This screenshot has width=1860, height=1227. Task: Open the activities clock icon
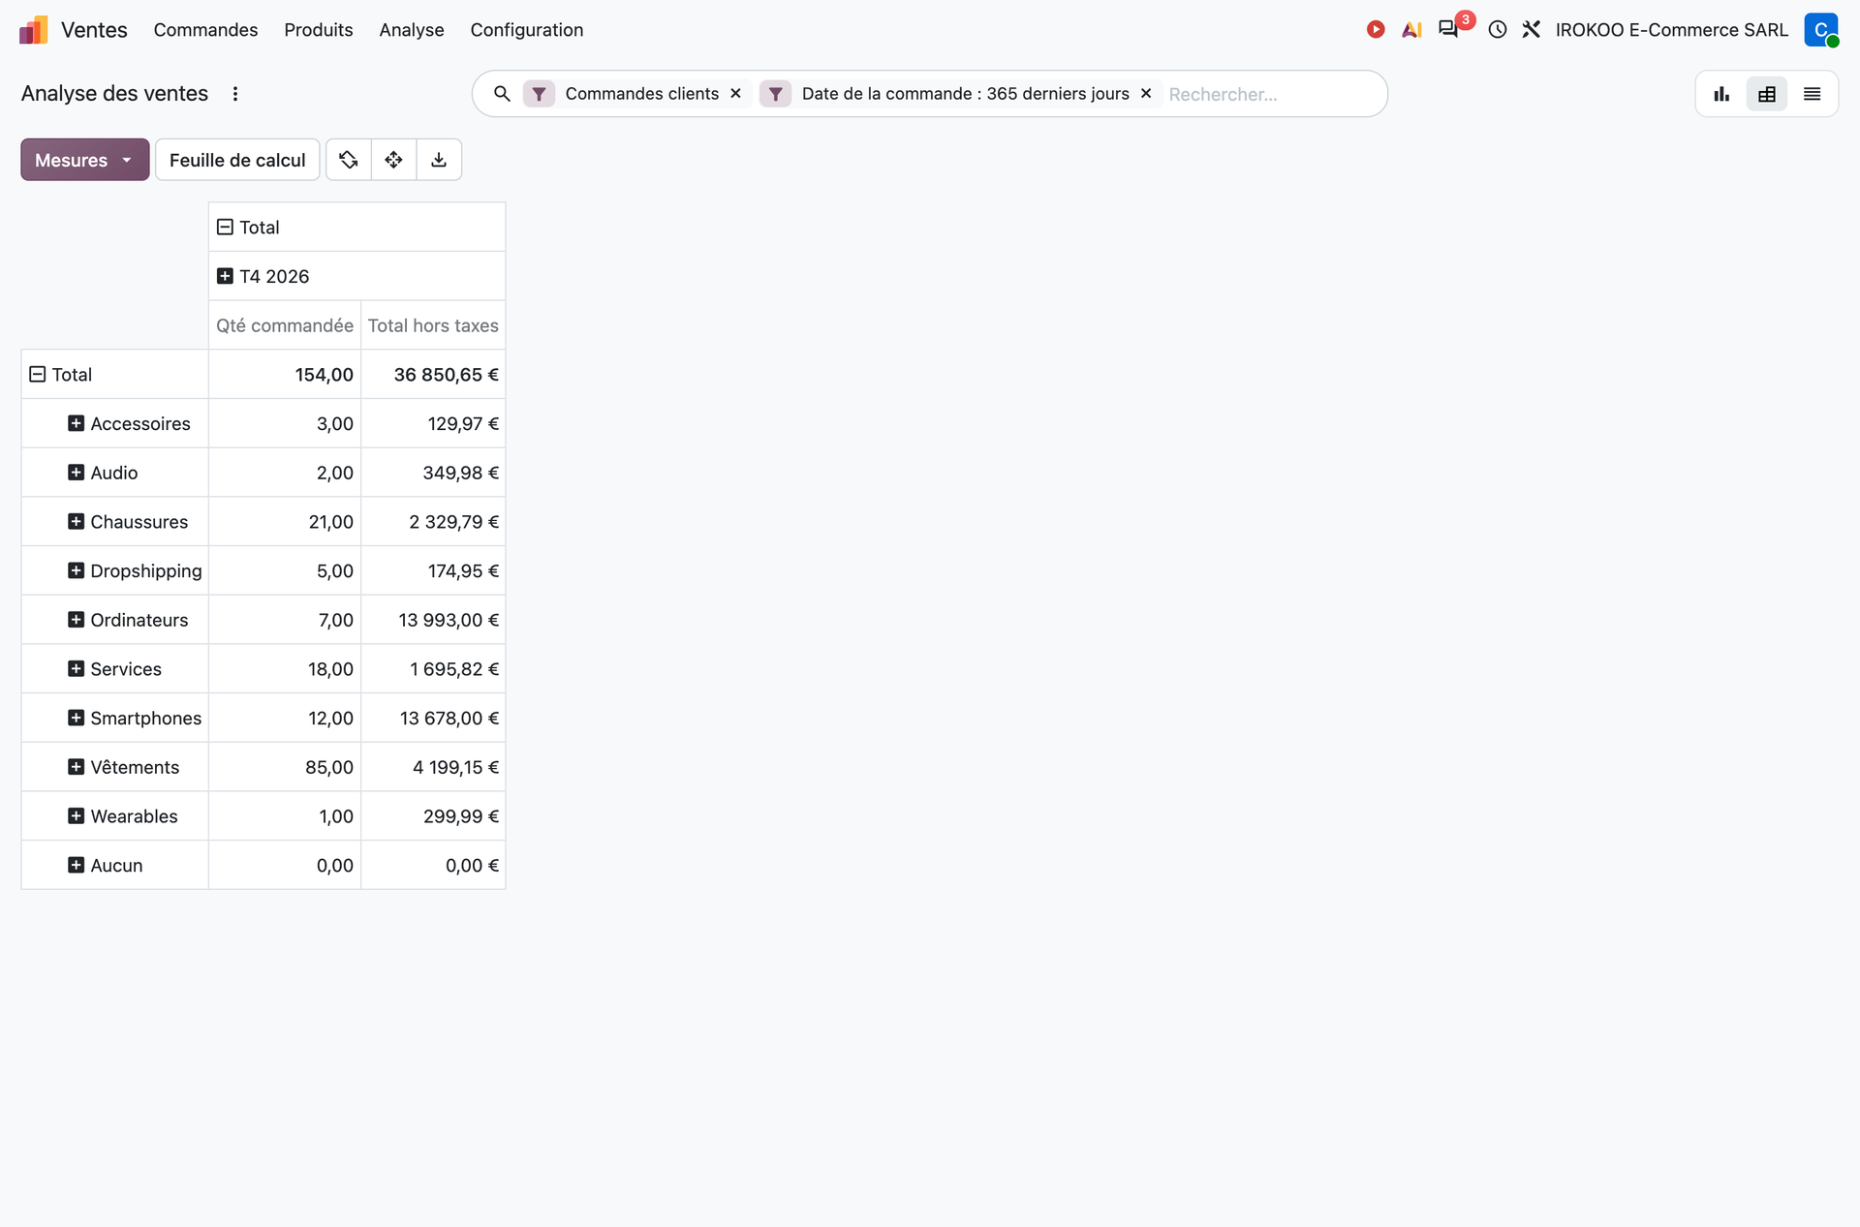(x=1498, y=30)
